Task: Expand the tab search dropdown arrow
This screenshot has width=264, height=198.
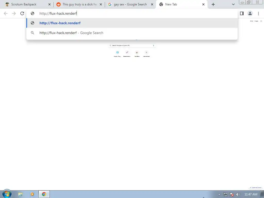Action: coord(233,4)
